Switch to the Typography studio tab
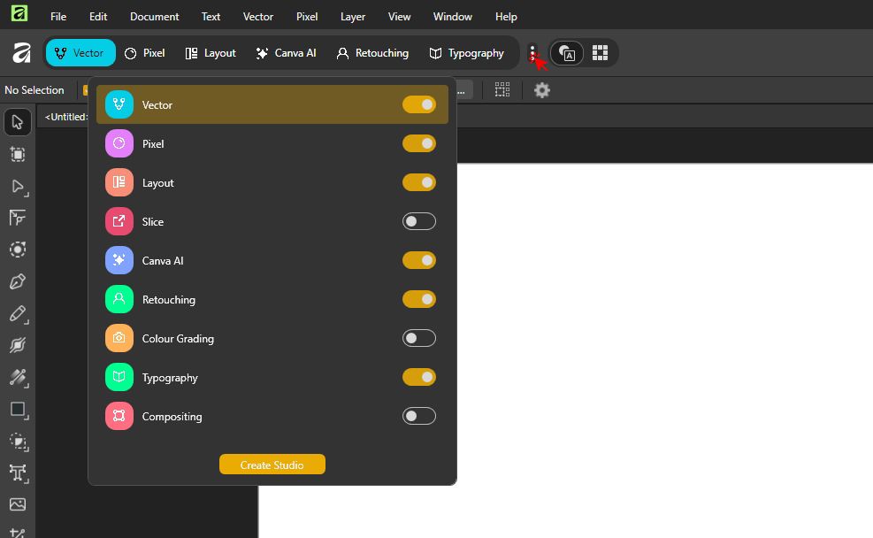873x538 pixels. click(x=466, y=53)
